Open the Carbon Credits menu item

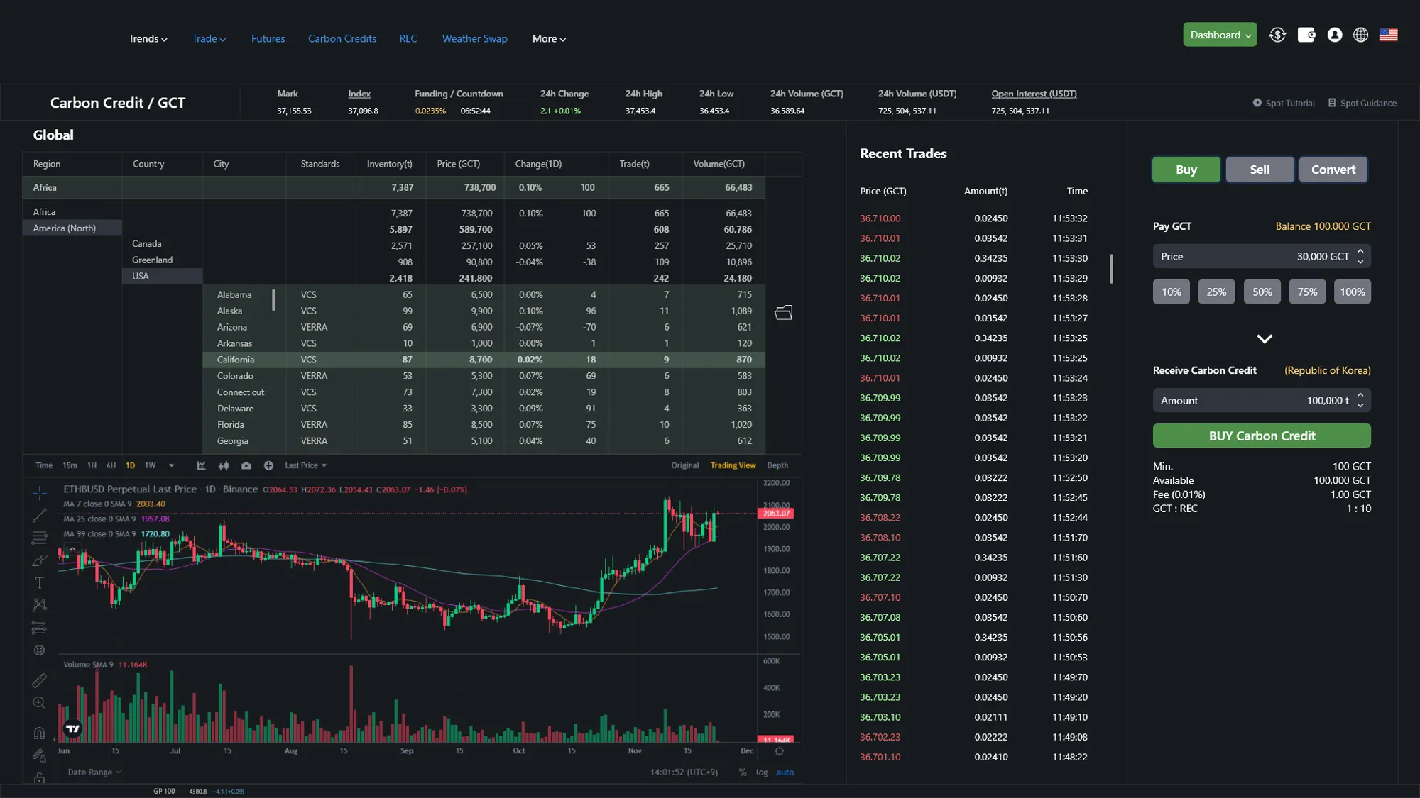point(342,39)
